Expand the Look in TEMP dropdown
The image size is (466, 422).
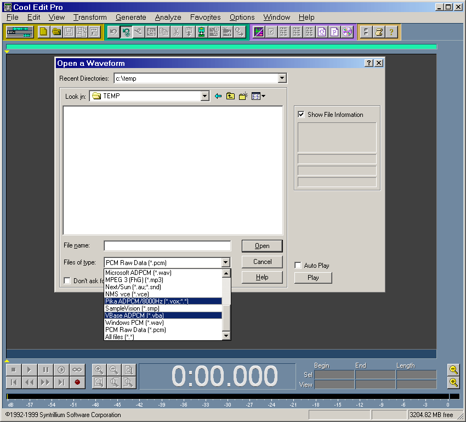[x=204, y=96]
